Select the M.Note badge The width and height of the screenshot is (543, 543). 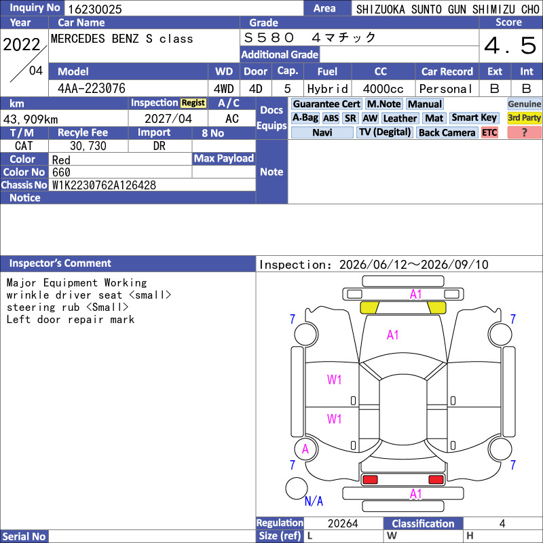(383, 104)
